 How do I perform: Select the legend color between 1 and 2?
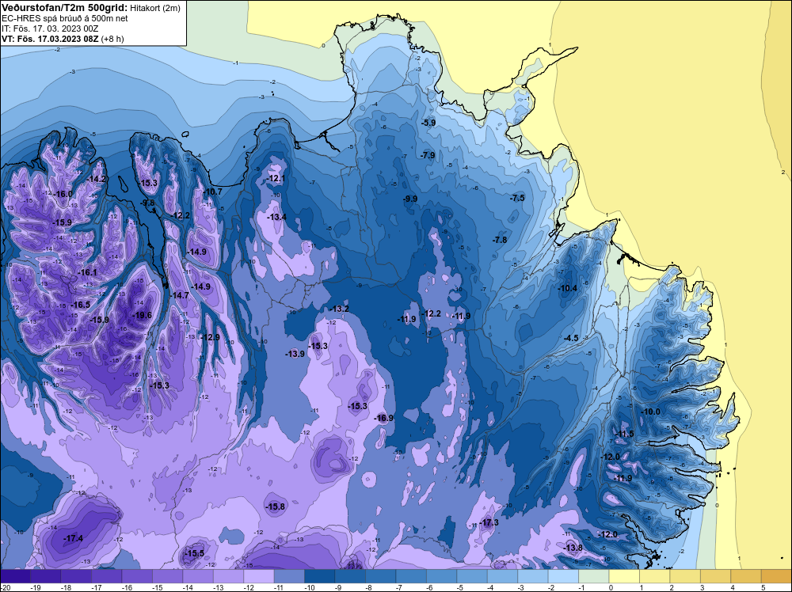[655, 575]
